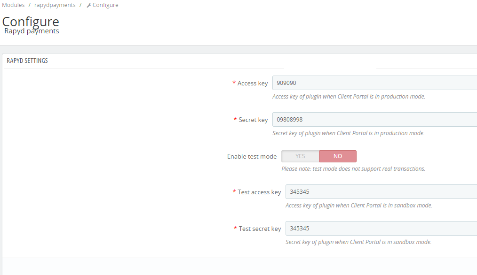Click the wrench icon in the breadcrumb
This screenshot has height=275, width=477.
point(89,5)
